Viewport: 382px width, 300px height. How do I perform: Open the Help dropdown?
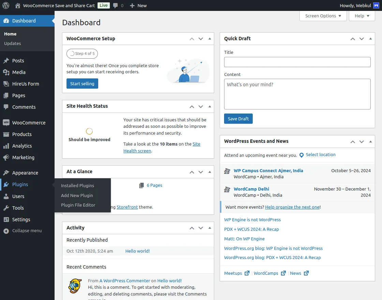(362, 16)
